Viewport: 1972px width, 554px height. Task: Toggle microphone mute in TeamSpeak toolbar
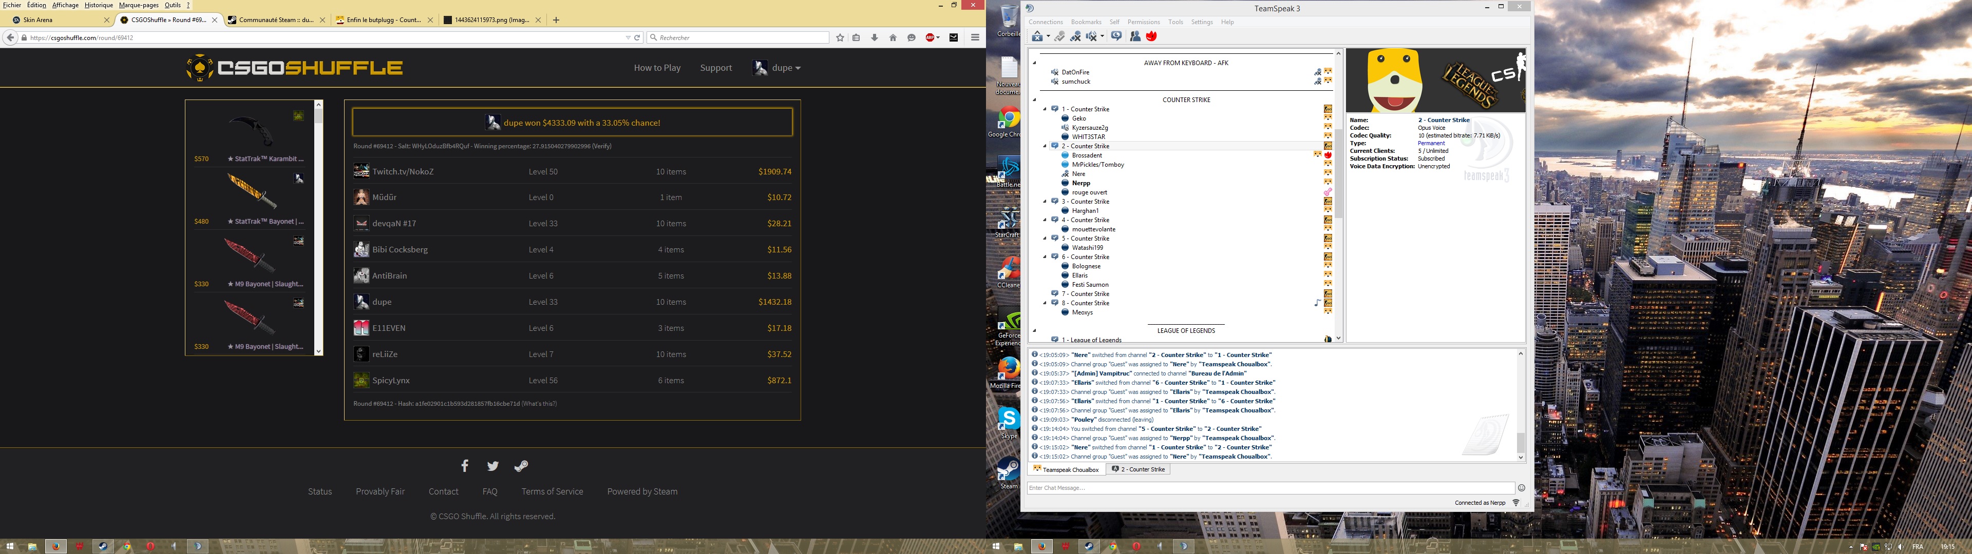(1075, 37)
